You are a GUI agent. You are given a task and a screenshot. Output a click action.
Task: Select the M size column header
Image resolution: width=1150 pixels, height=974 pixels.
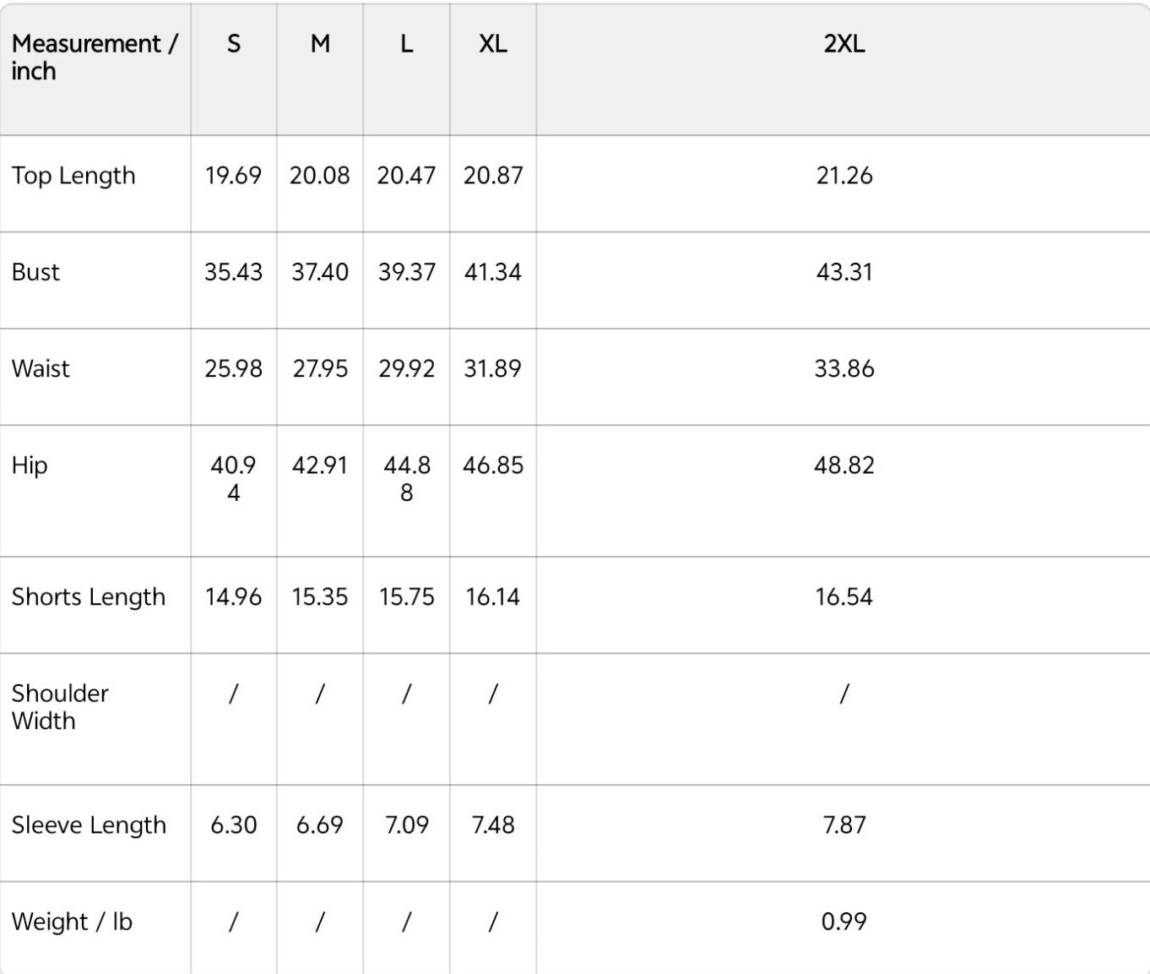point(320,44)
